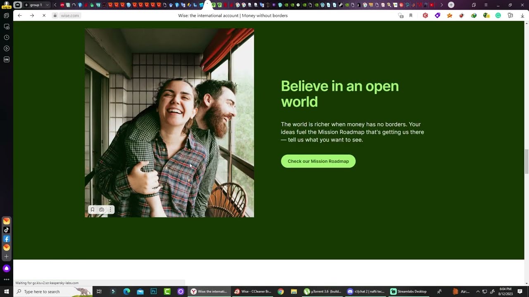Click the taskbar search box
The image size is (529, 297).
click(54, 292)
